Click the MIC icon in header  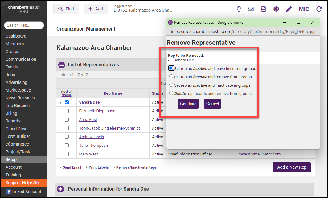pos(304,9)
